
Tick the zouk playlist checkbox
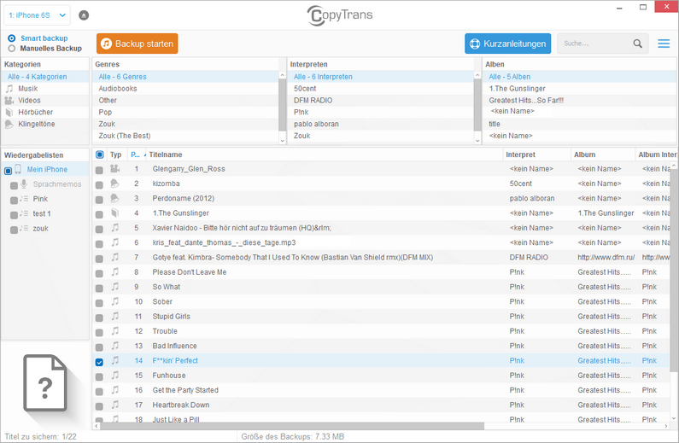tap(14, 230)
